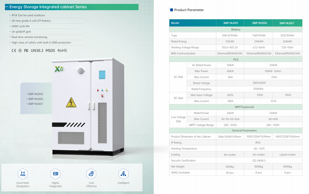
Task: Click the Battery section header row
Action: tap(236, 29)
